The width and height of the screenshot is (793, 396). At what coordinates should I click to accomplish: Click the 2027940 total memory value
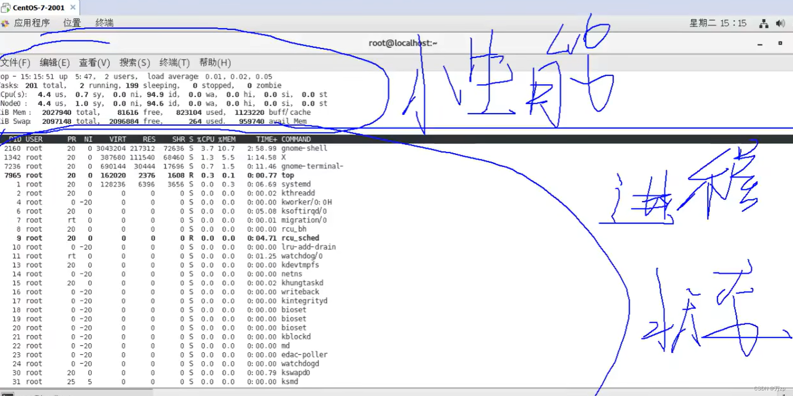[56, 112]
